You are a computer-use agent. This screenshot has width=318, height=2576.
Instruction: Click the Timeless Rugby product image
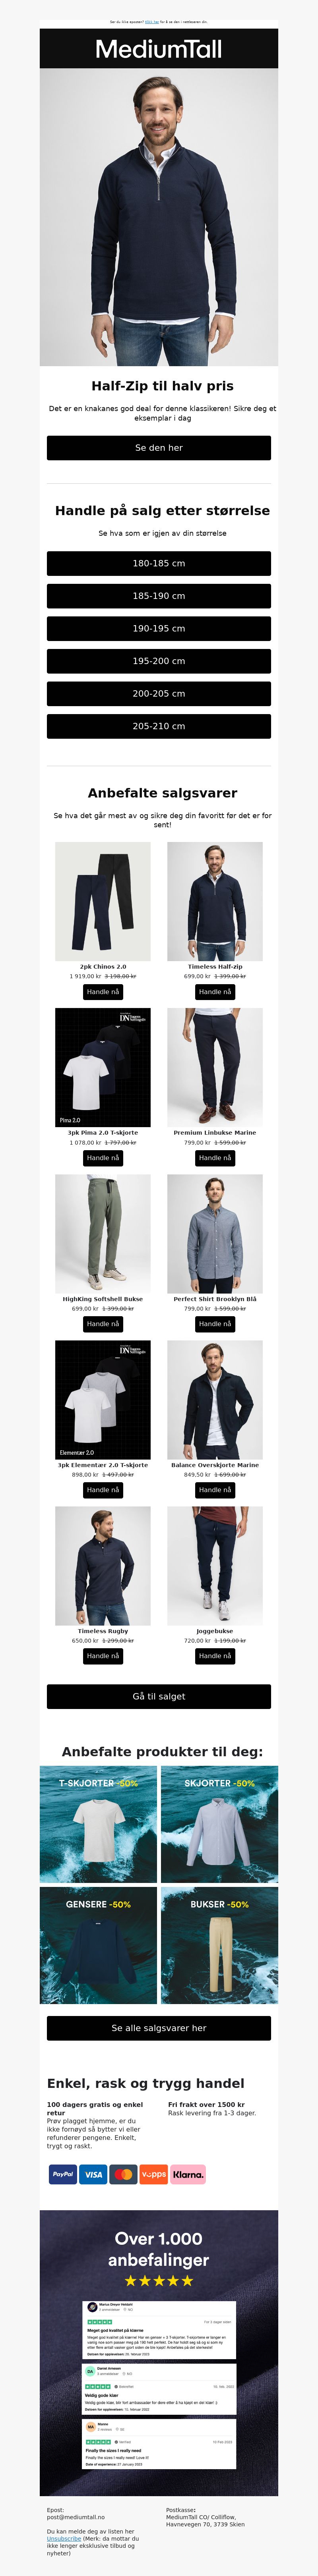(x=103, y=1566)
